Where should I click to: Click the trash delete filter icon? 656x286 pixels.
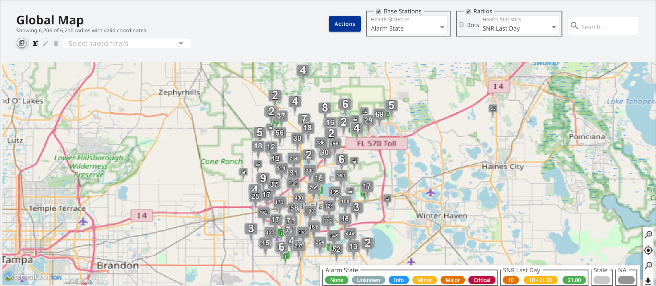(56, 43)
